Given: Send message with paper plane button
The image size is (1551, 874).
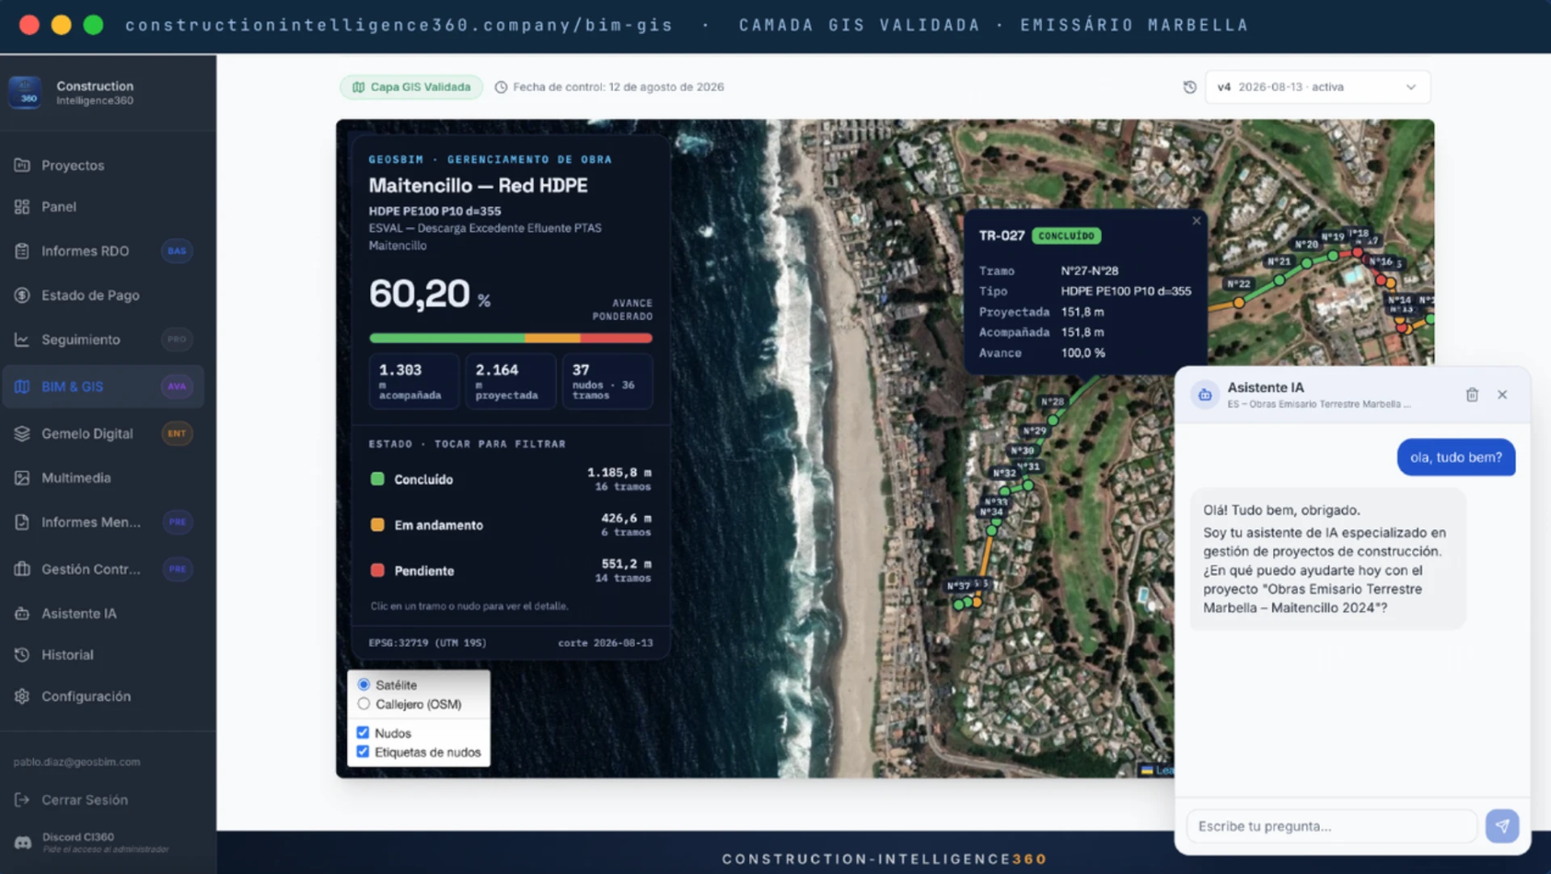Looking at the screenshot, I should click(1503, 826).
